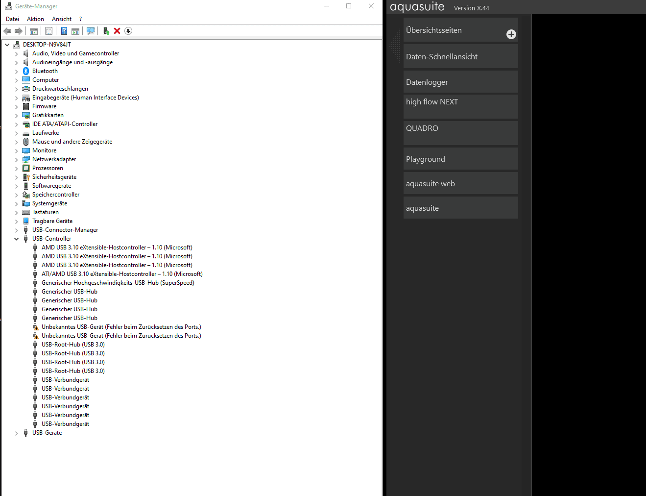The image size is (646, 496).
Task: Click the plus icon on Übersichtsseiten
Action: (511, 34)
